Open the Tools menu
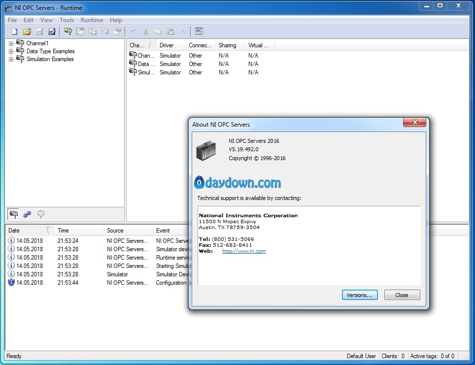The width and height of the screenshot is (475, 365). (x=67, y=20)
